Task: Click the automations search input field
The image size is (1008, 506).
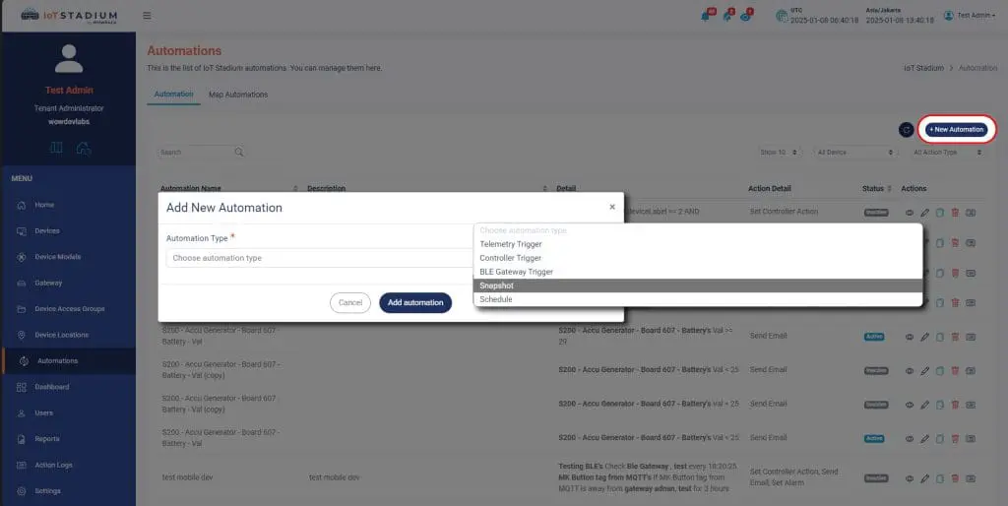Action: coord(196,153)
